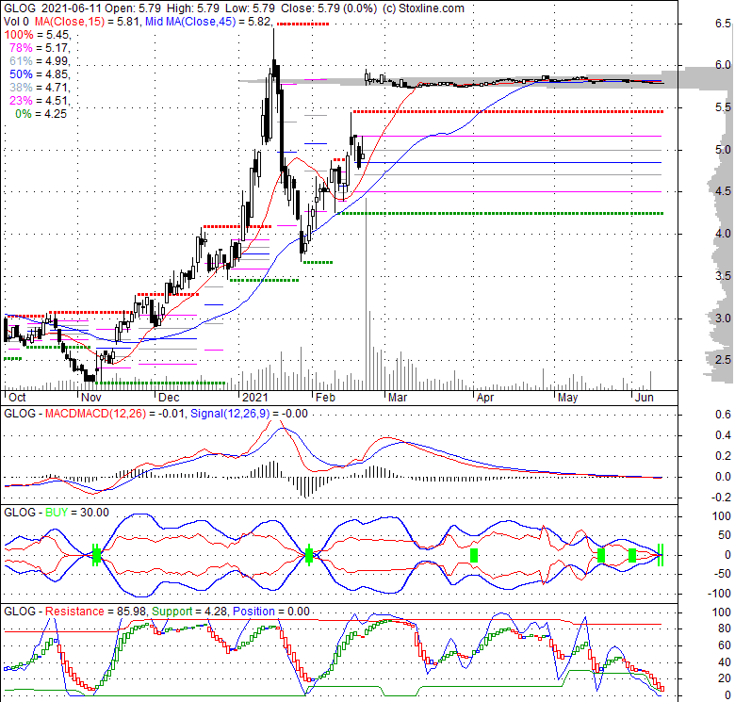Viewport: 735px width, 702px height.
Task: Click the 'Open: 5.79' value
Action: 132,8
